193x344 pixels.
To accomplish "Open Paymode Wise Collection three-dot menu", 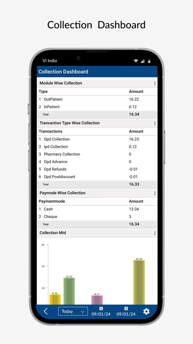I will coord(155,193).
